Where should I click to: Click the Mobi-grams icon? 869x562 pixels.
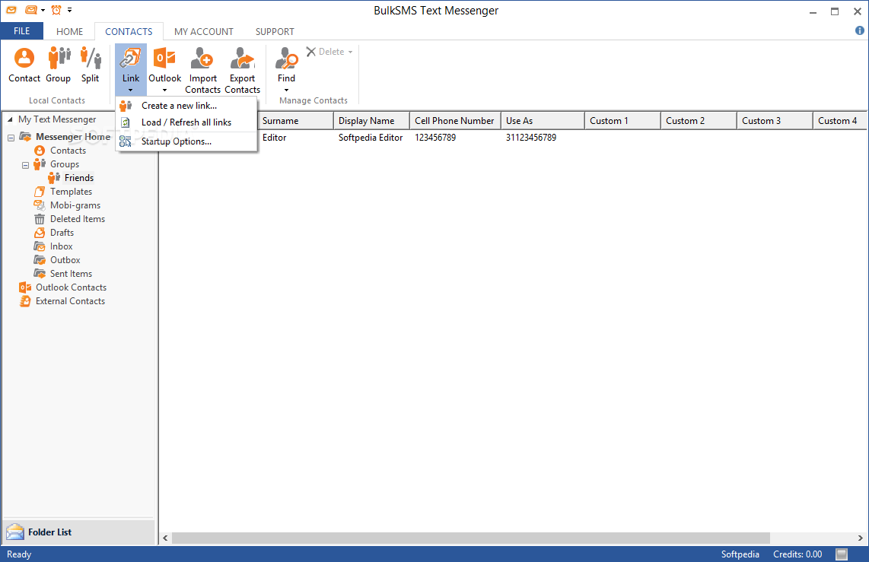pos(40,205)
